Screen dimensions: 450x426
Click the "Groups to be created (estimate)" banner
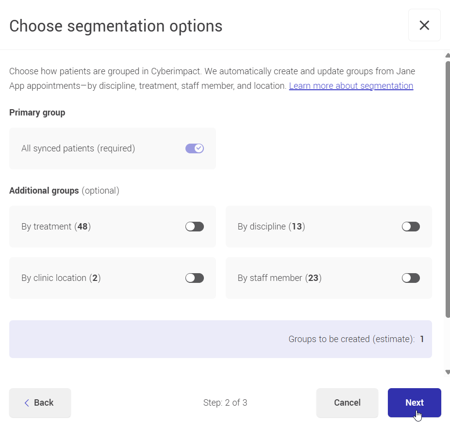(220, 339)
